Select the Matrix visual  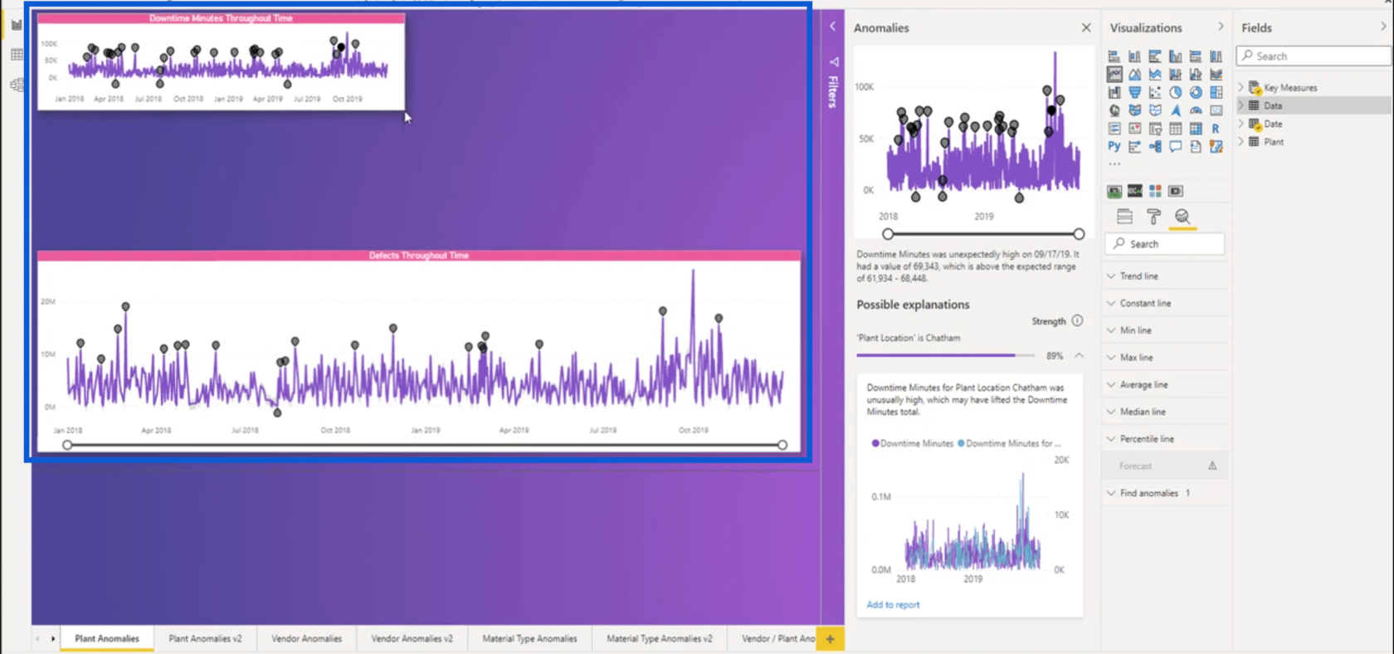1196,129
